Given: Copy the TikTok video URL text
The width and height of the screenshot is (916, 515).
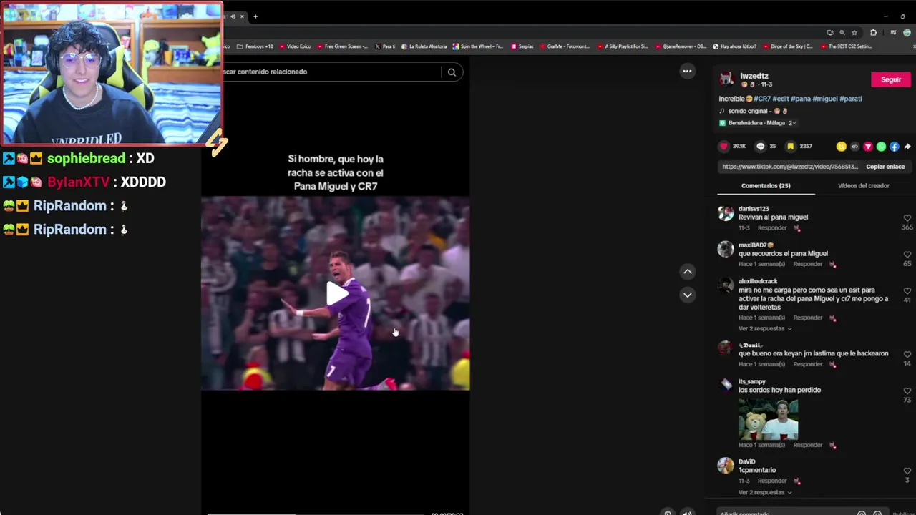Looking at the screenshot, I should click(790, 167).
